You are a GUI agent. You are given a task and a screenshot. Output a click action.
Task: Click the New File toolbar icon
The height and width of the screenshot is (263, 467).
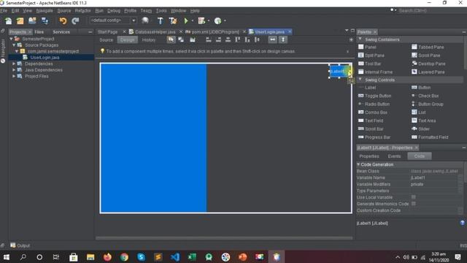click(8, 21)
